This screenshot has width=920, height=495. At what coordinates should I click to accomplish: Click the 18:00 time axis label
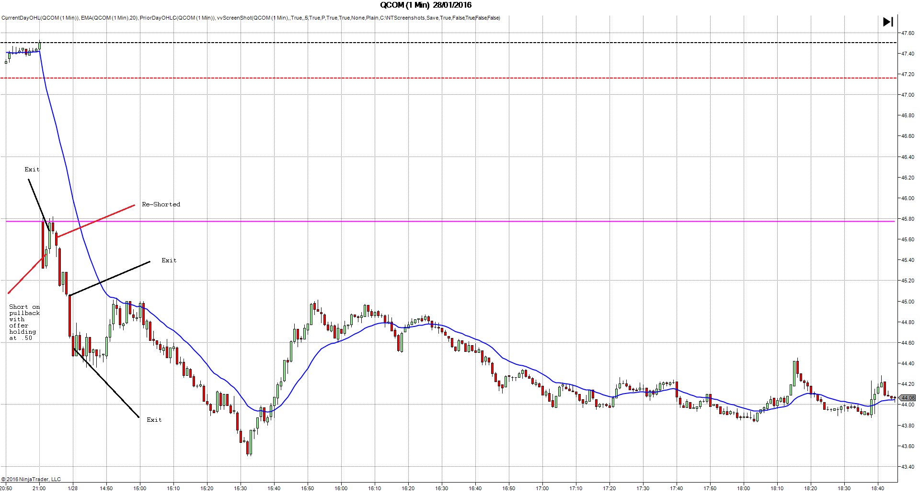tap(744, 489)
